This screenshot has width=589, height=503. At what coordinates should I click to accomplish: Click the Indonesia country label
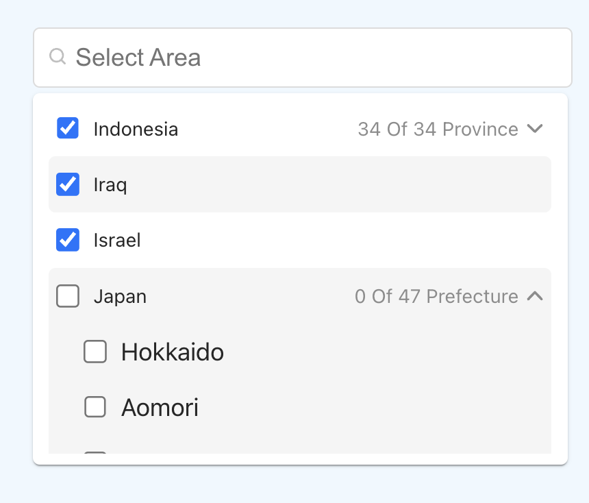(136, 130)
